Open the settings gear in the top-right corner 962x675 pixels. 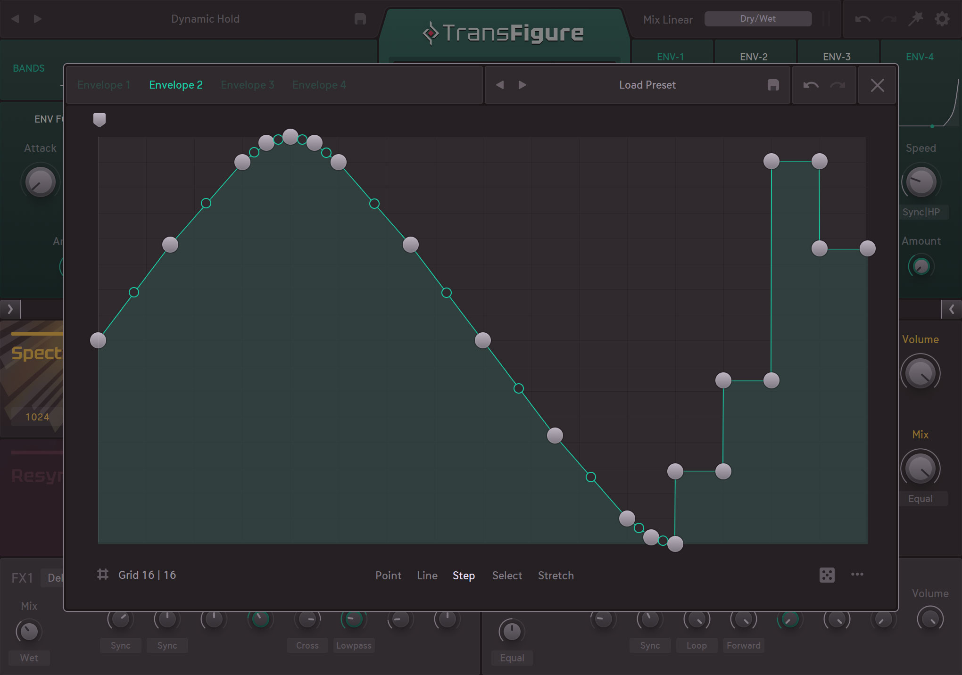point(941,19)
